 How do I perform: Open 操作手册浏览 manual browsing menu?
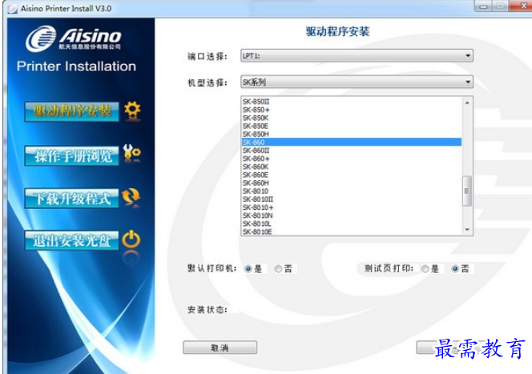71,155
